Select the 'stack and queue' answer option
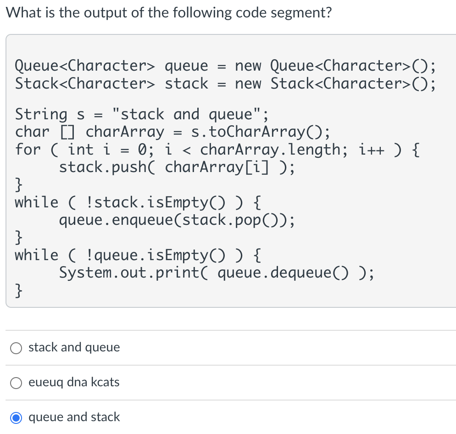This screenshot has width=456, height=434. pos(74,348)
